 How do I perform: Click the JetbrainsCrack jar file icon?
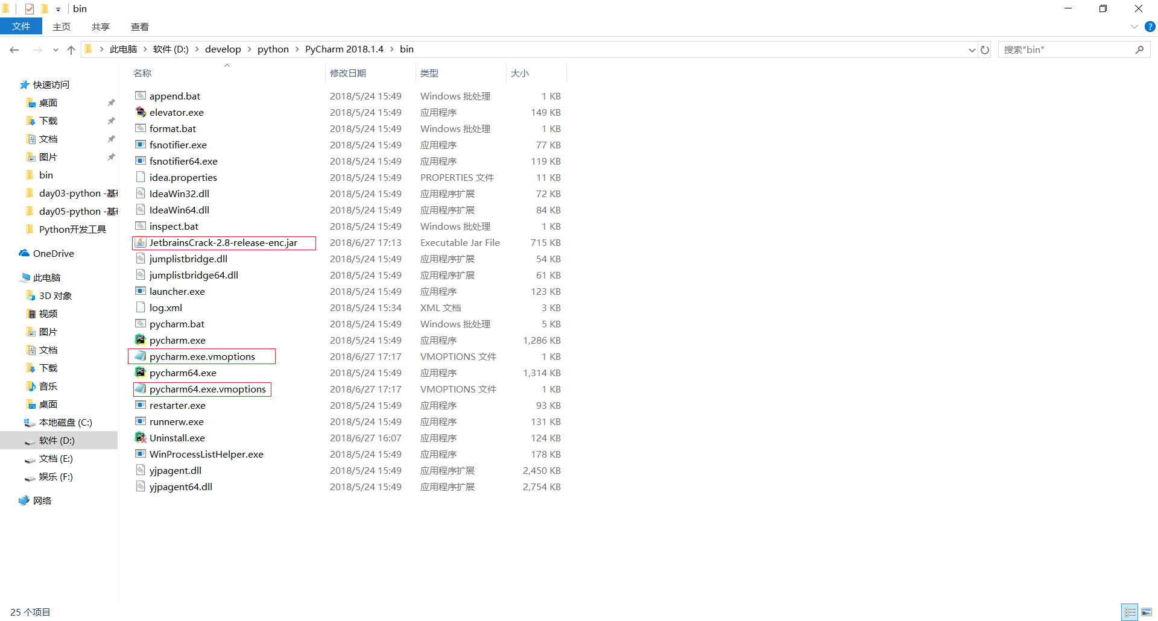[x=141, y=242]
